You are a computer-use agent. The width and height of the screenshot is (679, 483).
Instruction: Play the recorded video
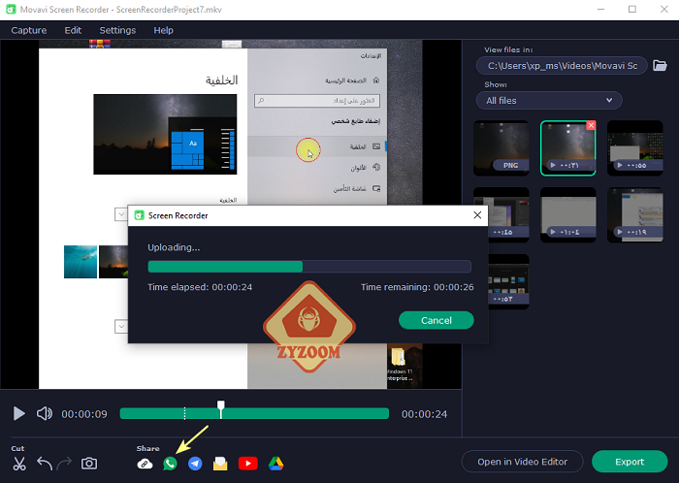18,413
